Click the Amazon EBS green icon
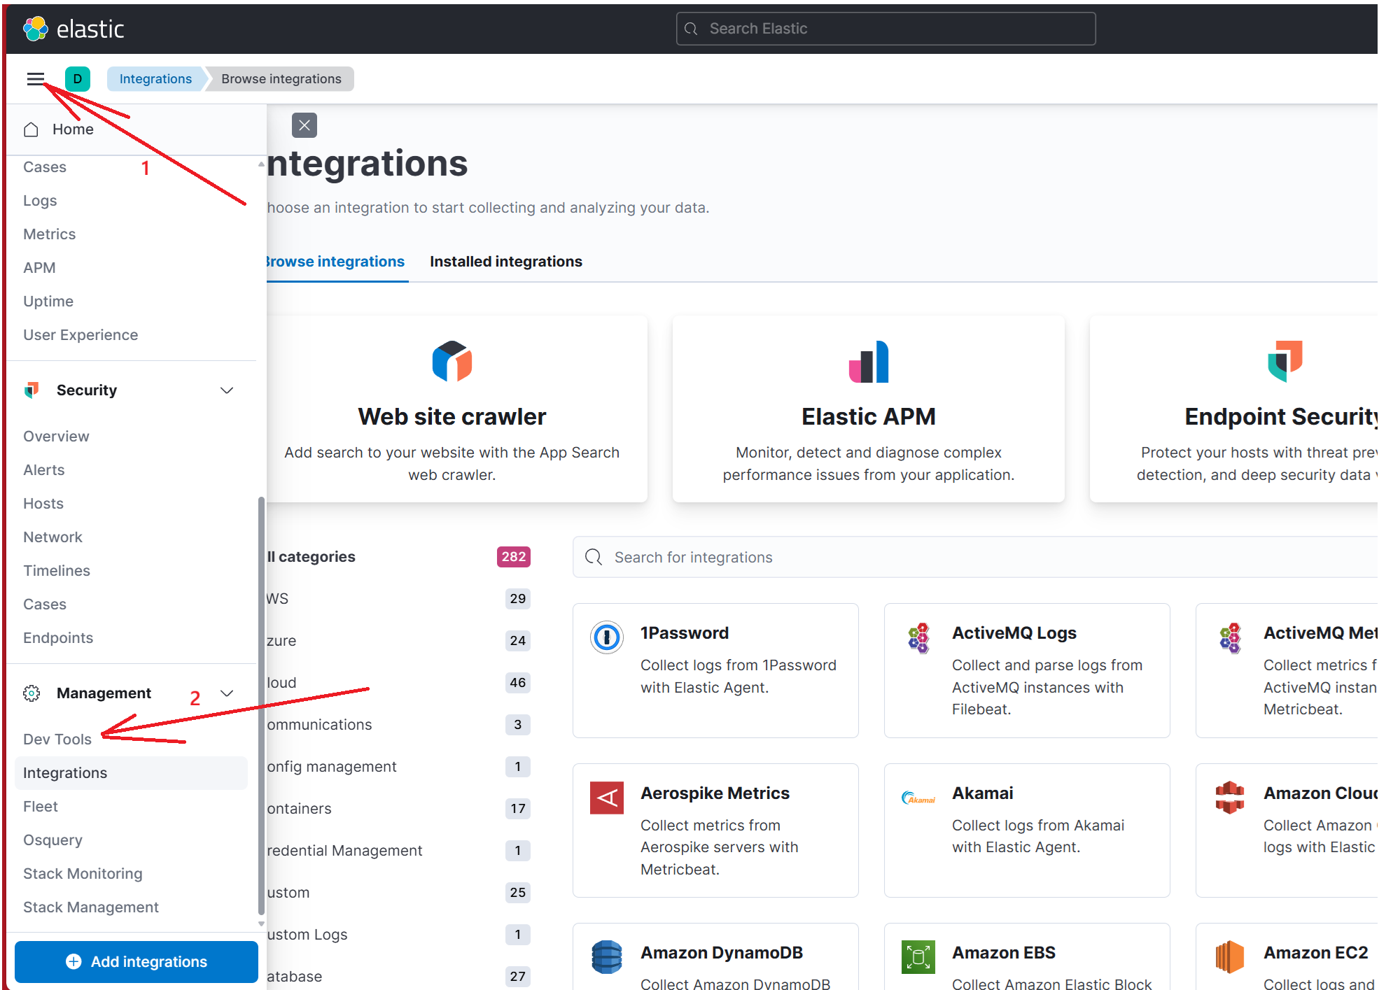The image size is (1386, 990). point(918,956)
